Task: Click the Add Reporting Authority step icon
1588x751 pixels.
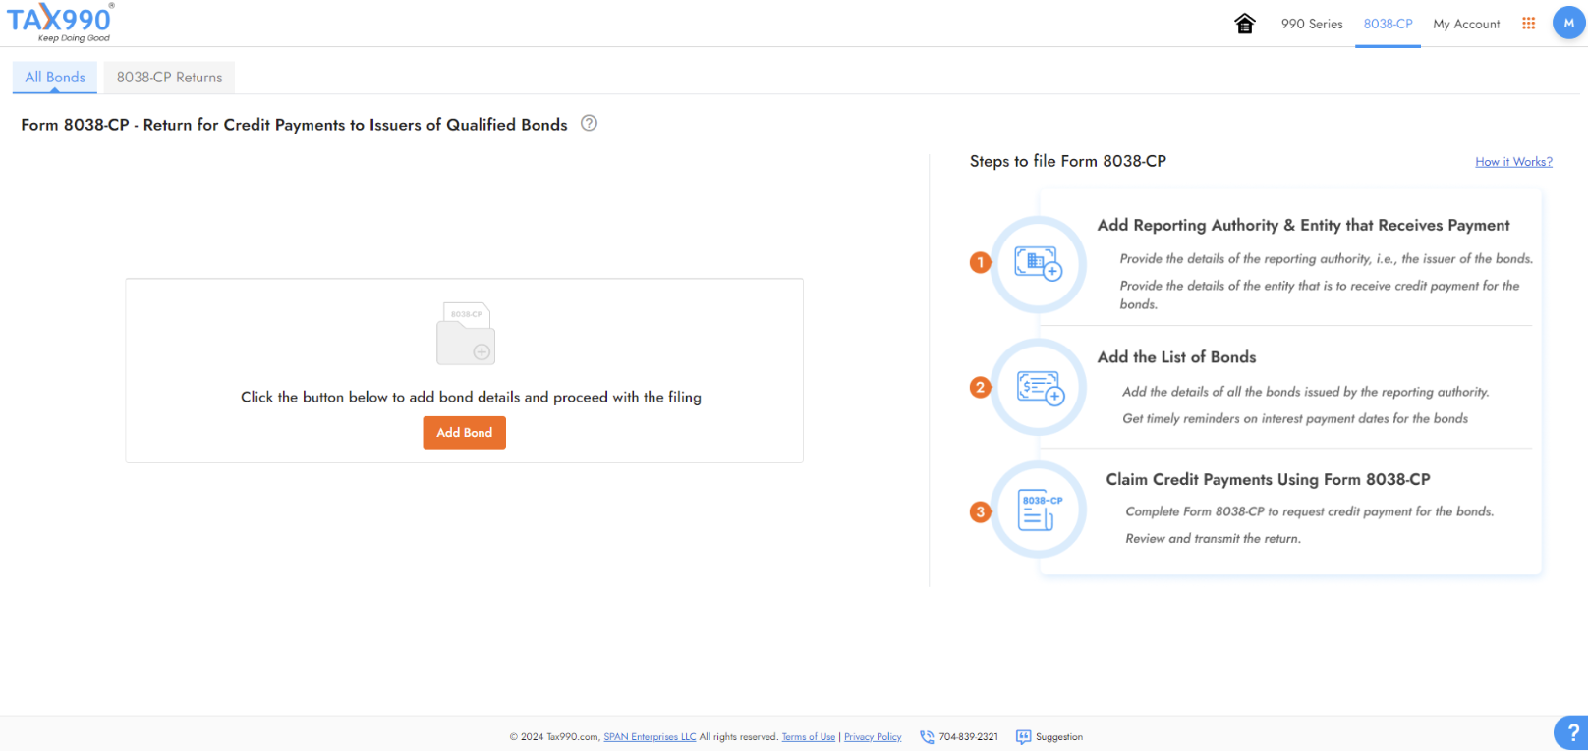Action: click(x=1039, y=264)
